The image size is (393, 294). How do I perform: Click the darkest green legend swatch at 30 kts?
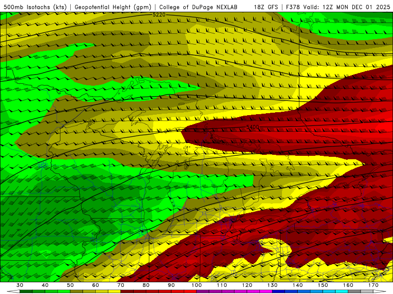[26, 292]
